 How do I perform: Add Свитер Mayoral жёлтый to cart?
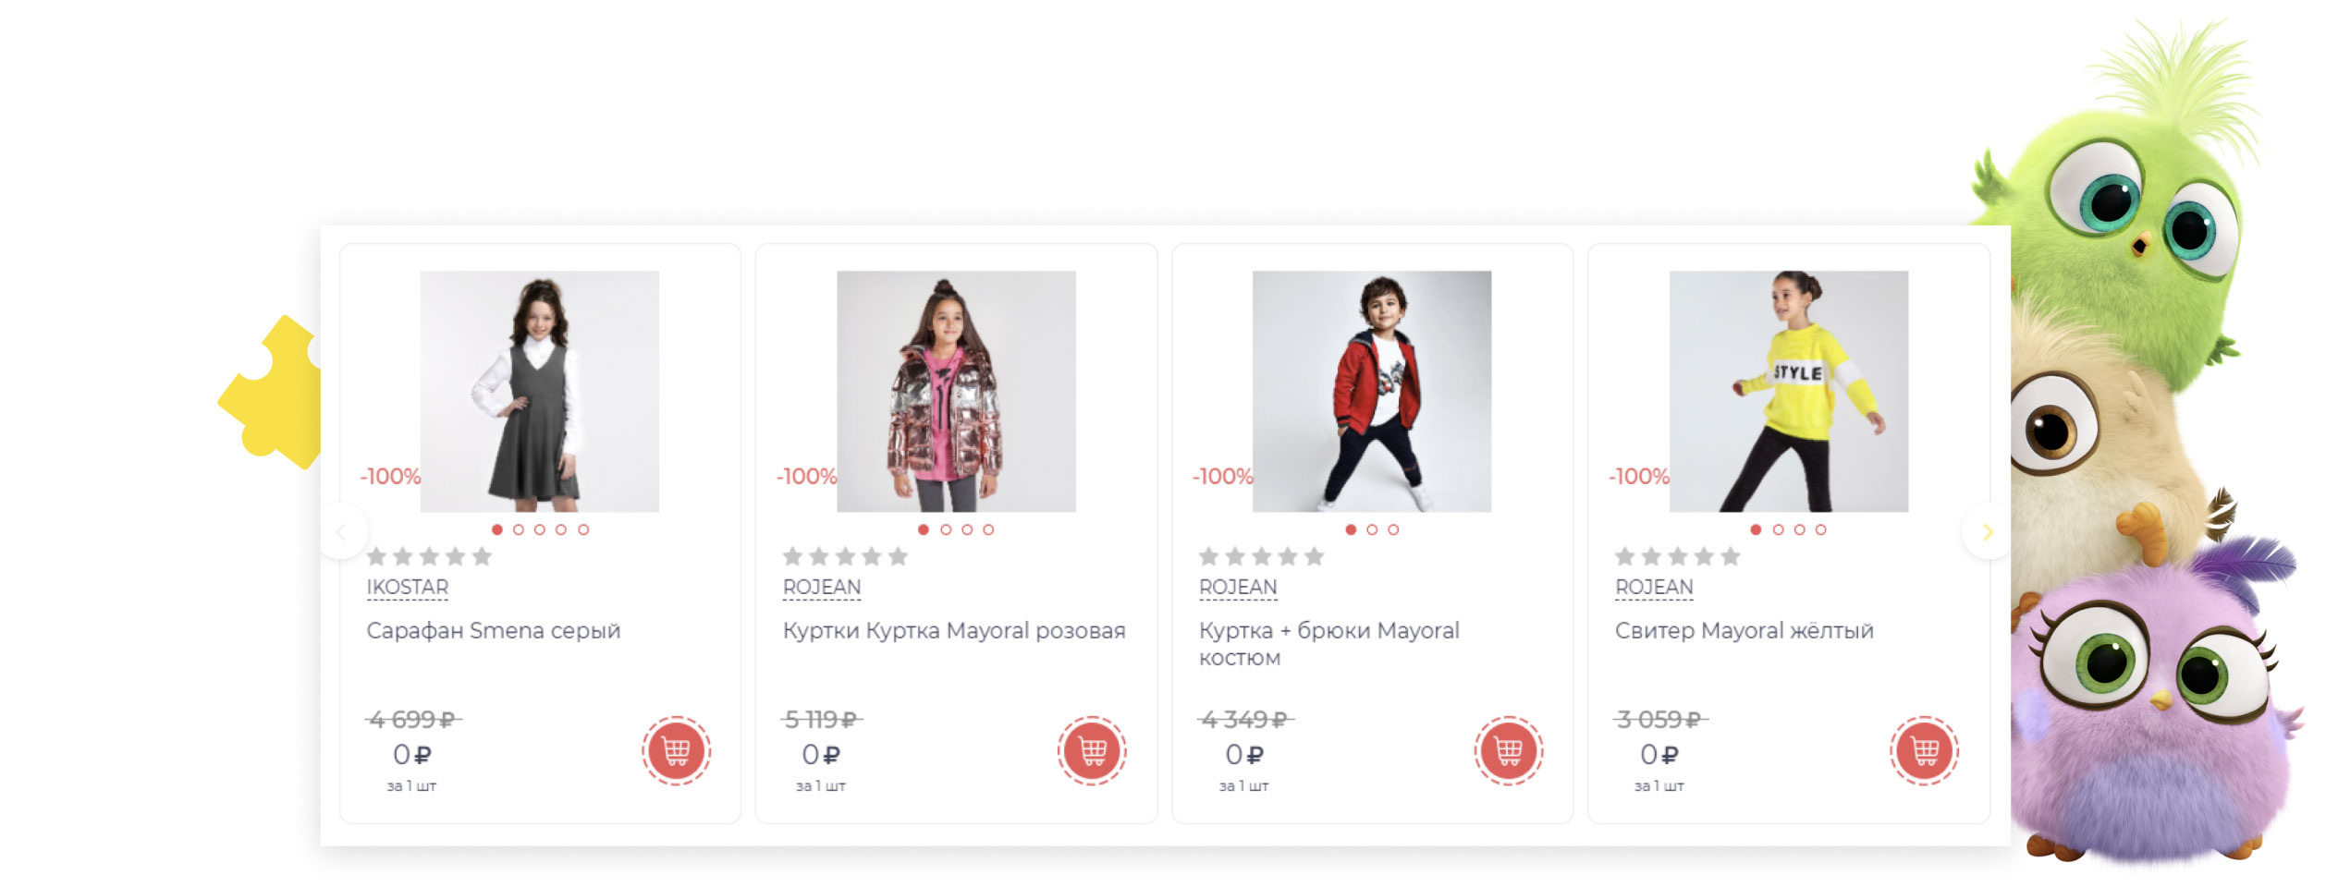coord(1924,751)
